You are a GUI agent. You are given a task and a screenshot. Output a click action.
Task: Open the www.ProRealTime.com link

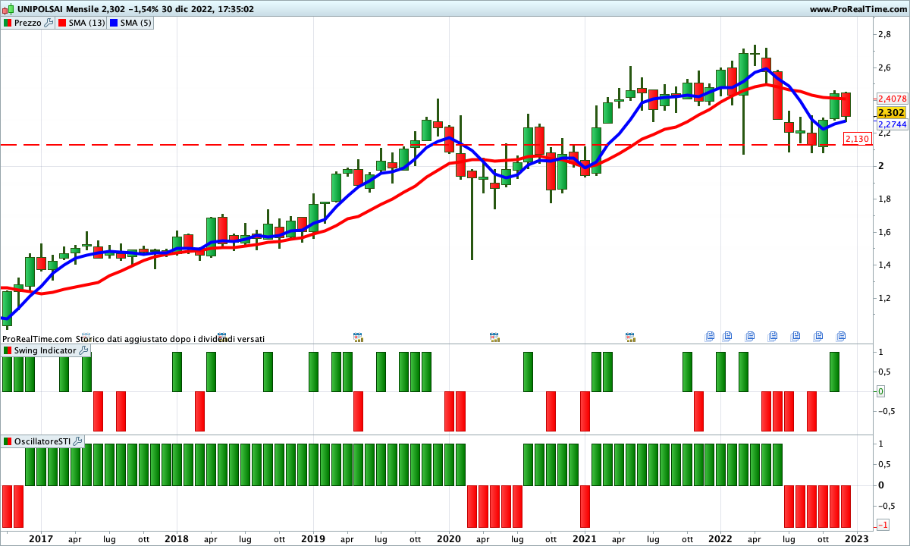tap(858, 9)
